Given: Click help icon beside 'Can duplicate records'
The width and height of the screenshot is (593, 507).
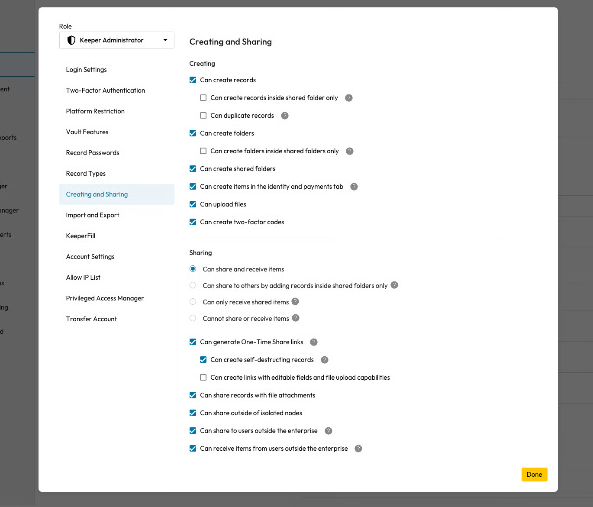Looking at the screenshot, I should pos(285,116).
